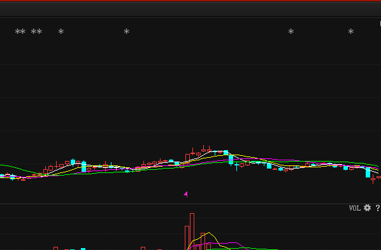Click the asterisk marker left of the right-edge one

pyautogui.click(x=291, y=32)
